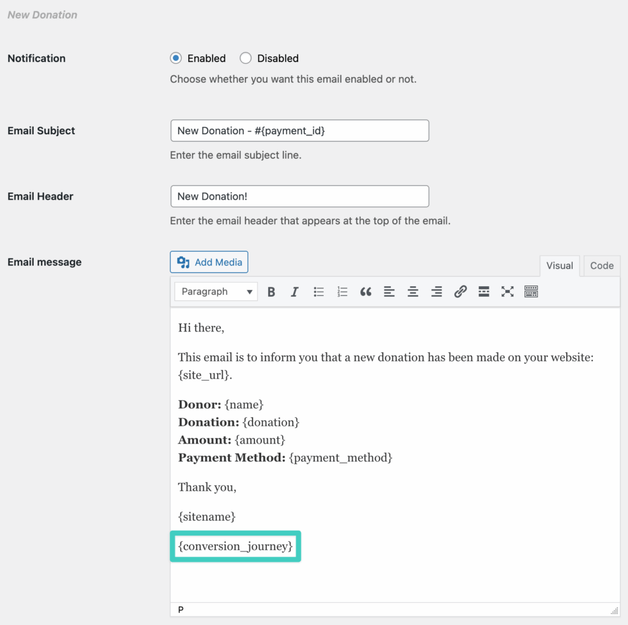This screenshot has height=625, width=628.
Task: Center align the message text
Action: [x=413, y=292]
